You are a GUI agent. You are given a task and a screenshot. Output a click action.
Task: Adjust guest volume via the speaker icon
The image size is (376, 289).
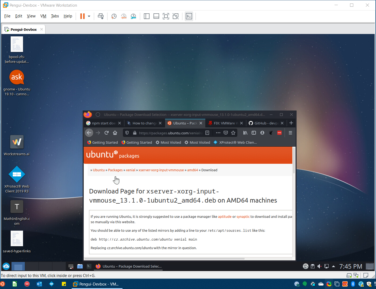(320, 266)
